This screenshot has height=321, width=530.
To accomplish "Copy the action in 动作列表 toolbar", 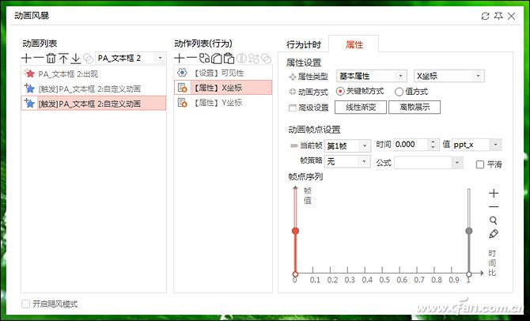I will [216, 59].
